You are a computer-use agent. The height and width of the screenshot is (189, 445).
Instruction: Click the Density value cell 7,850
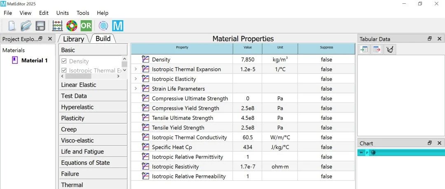[248, 59]
